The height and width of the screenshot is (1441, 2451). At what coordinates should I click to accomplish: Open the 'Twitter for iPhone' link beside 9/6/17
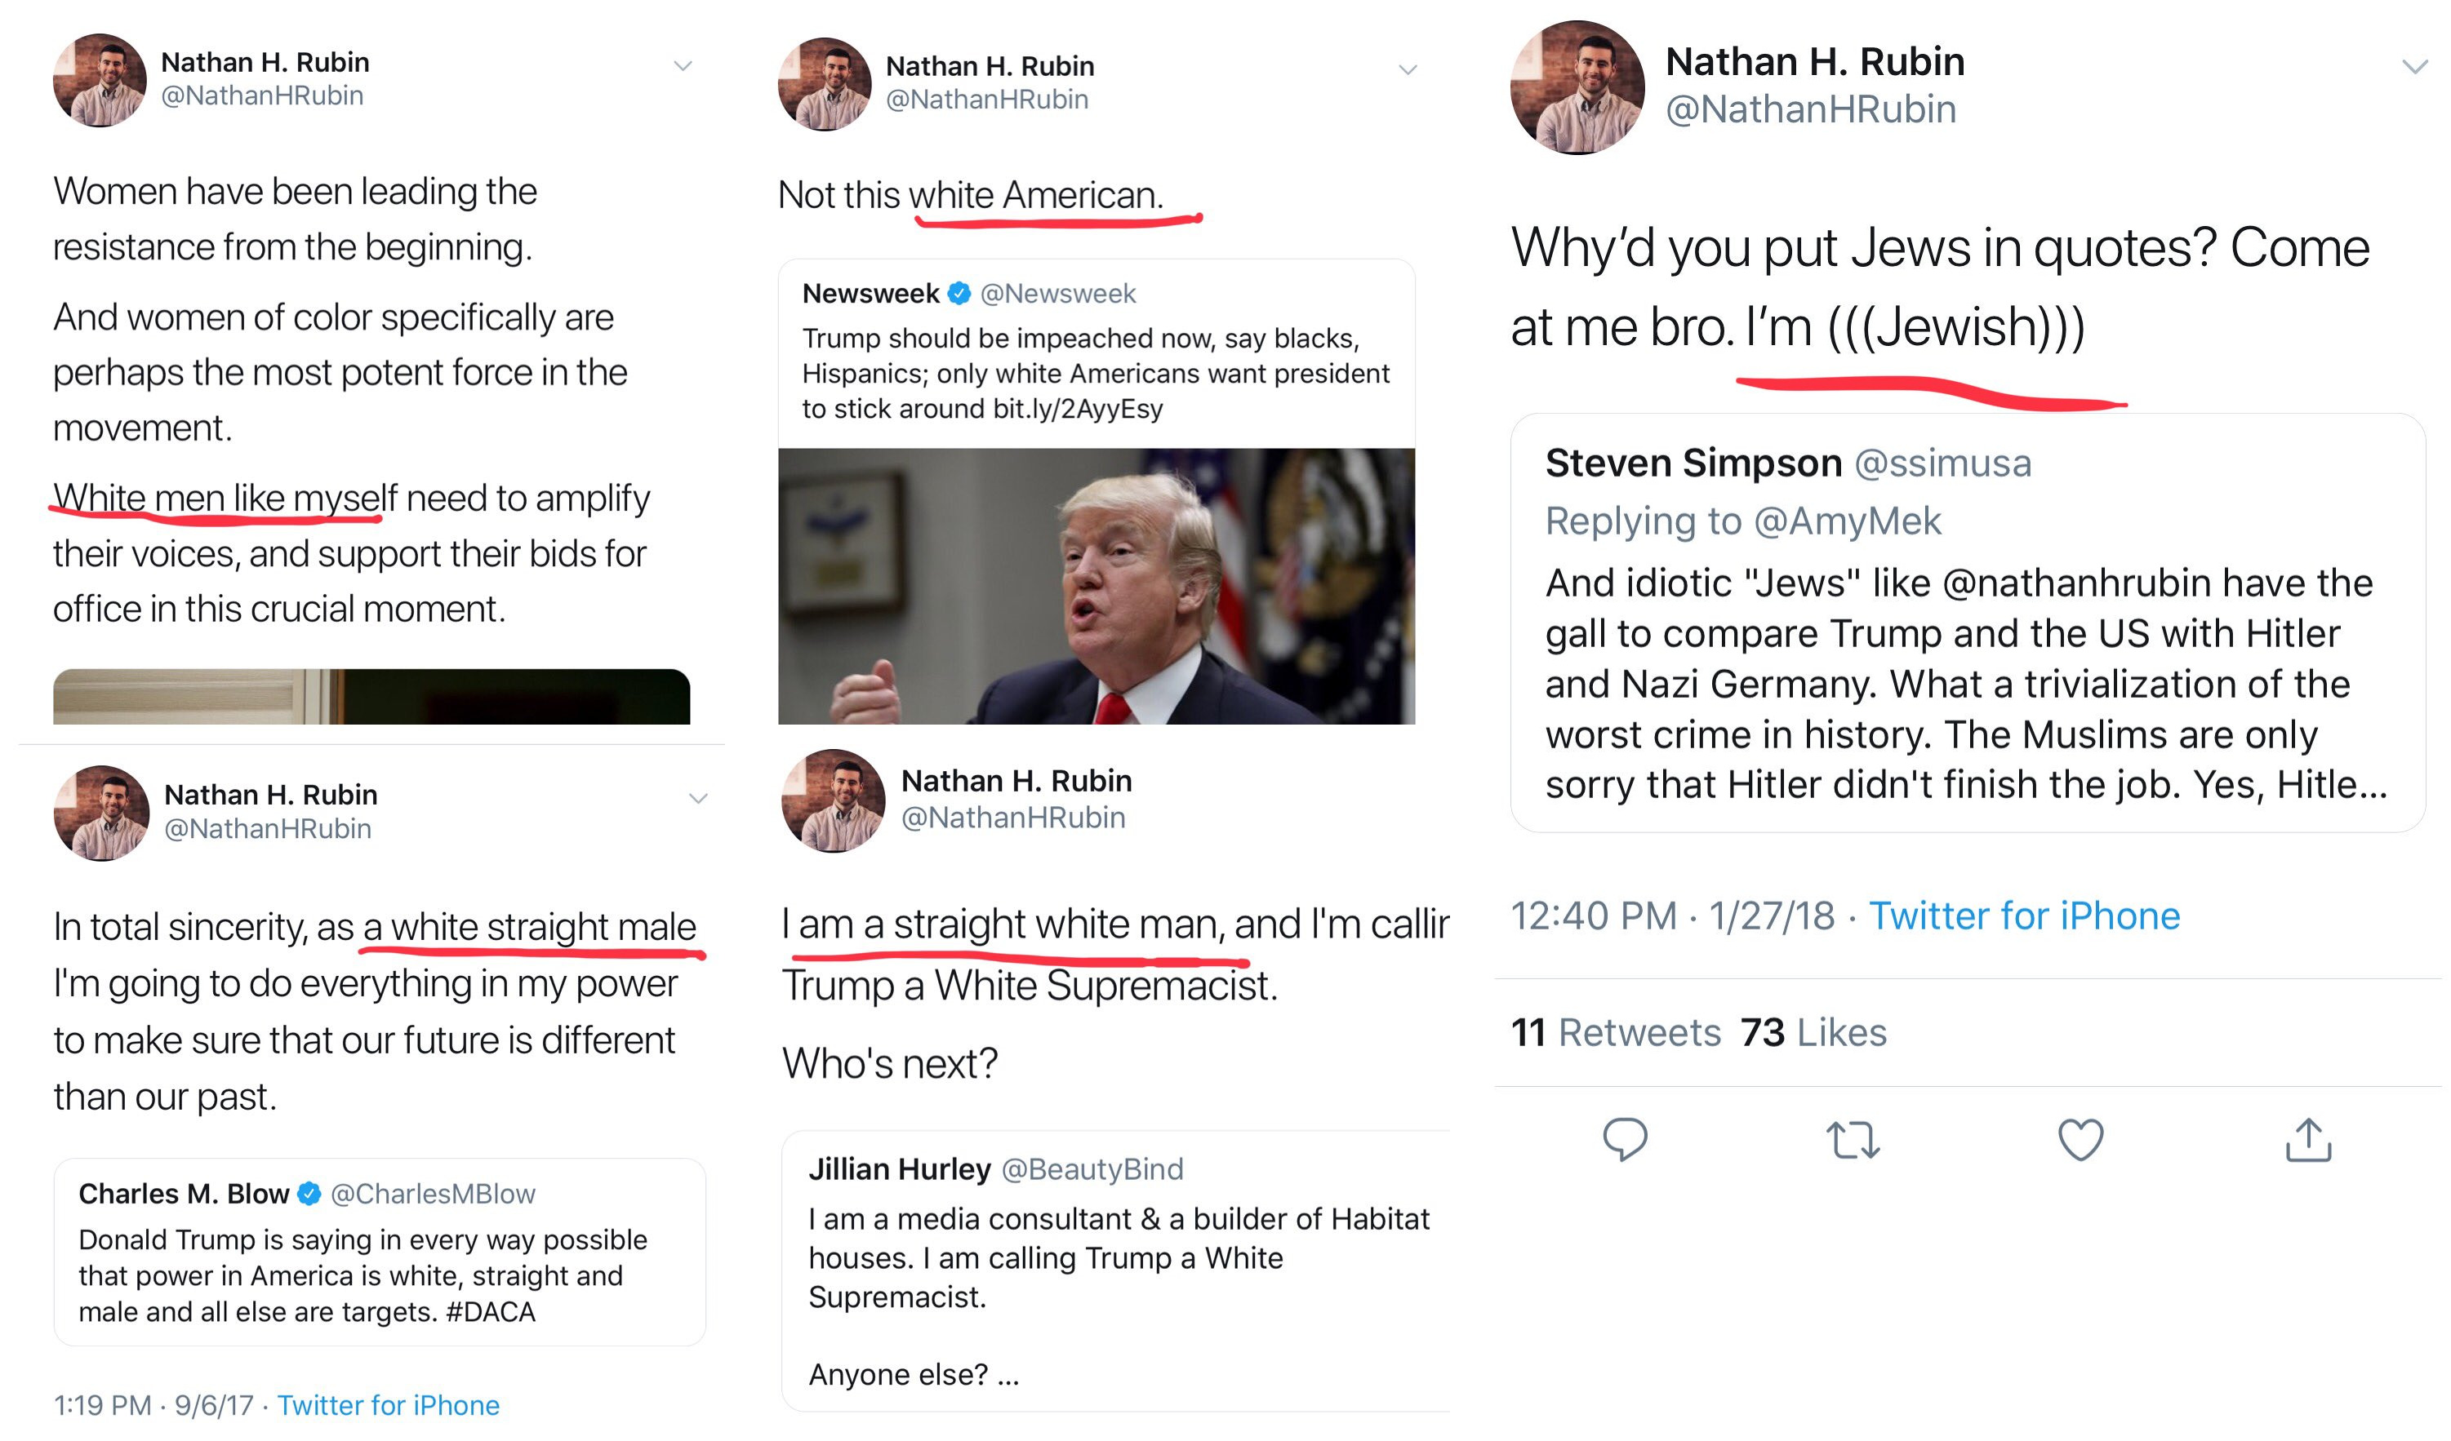[x=388, y=1405]
